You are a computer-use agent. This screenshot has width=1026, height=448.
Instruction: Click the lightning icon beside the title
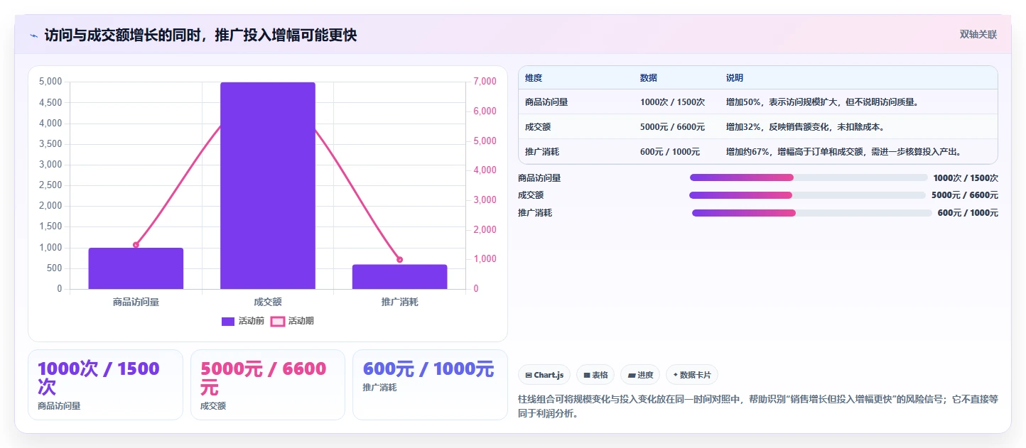[x=33, y=35]
